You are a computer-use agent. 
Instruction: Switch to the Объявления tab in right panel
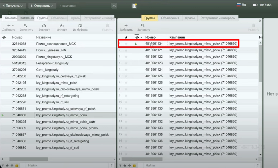point(170,18)
